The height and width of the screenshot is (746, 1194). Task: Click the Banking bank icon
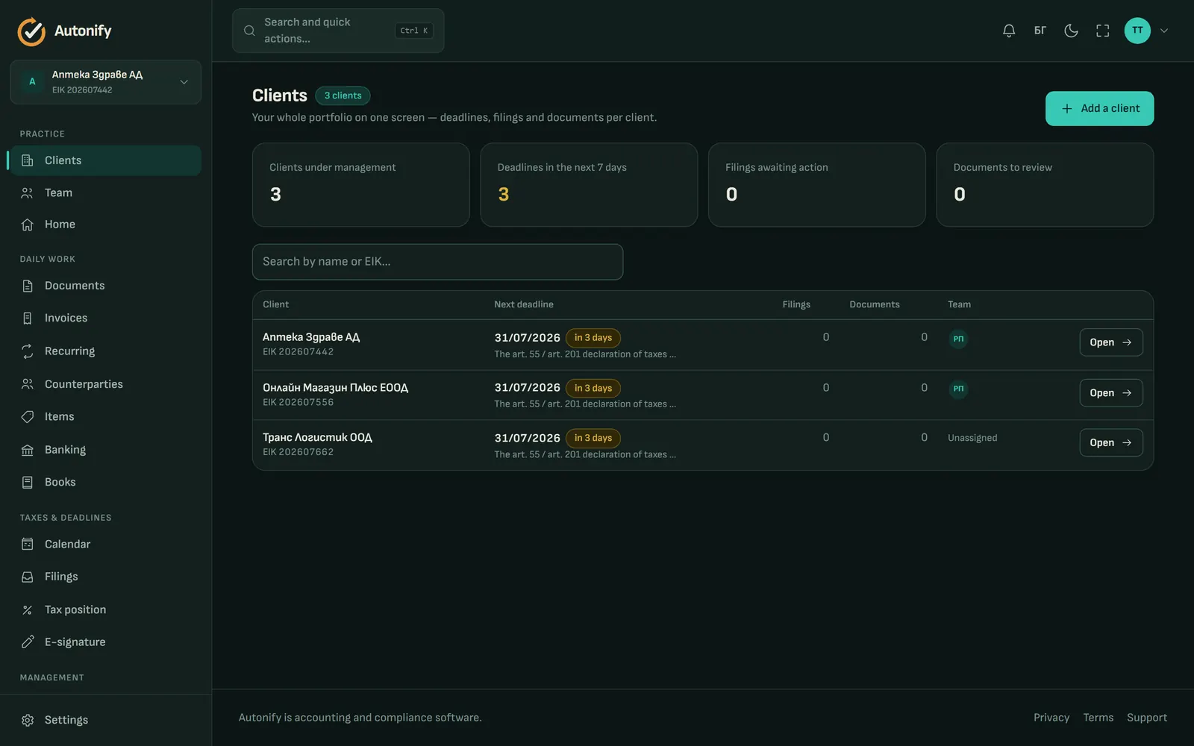(x=28, y=450)
